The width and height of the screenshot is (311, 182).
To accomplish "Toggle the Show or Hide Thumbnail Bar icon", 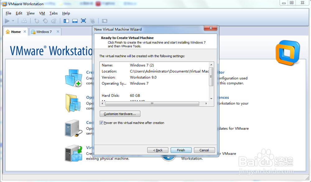I will point(75,21).
